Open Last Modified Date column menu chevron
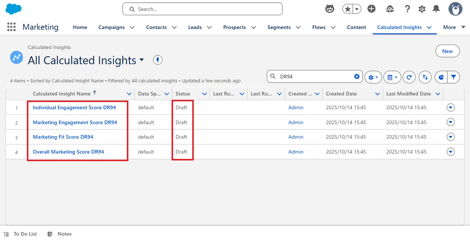Image resolution: width=470 pixels, height=241 pixels. 438,94
